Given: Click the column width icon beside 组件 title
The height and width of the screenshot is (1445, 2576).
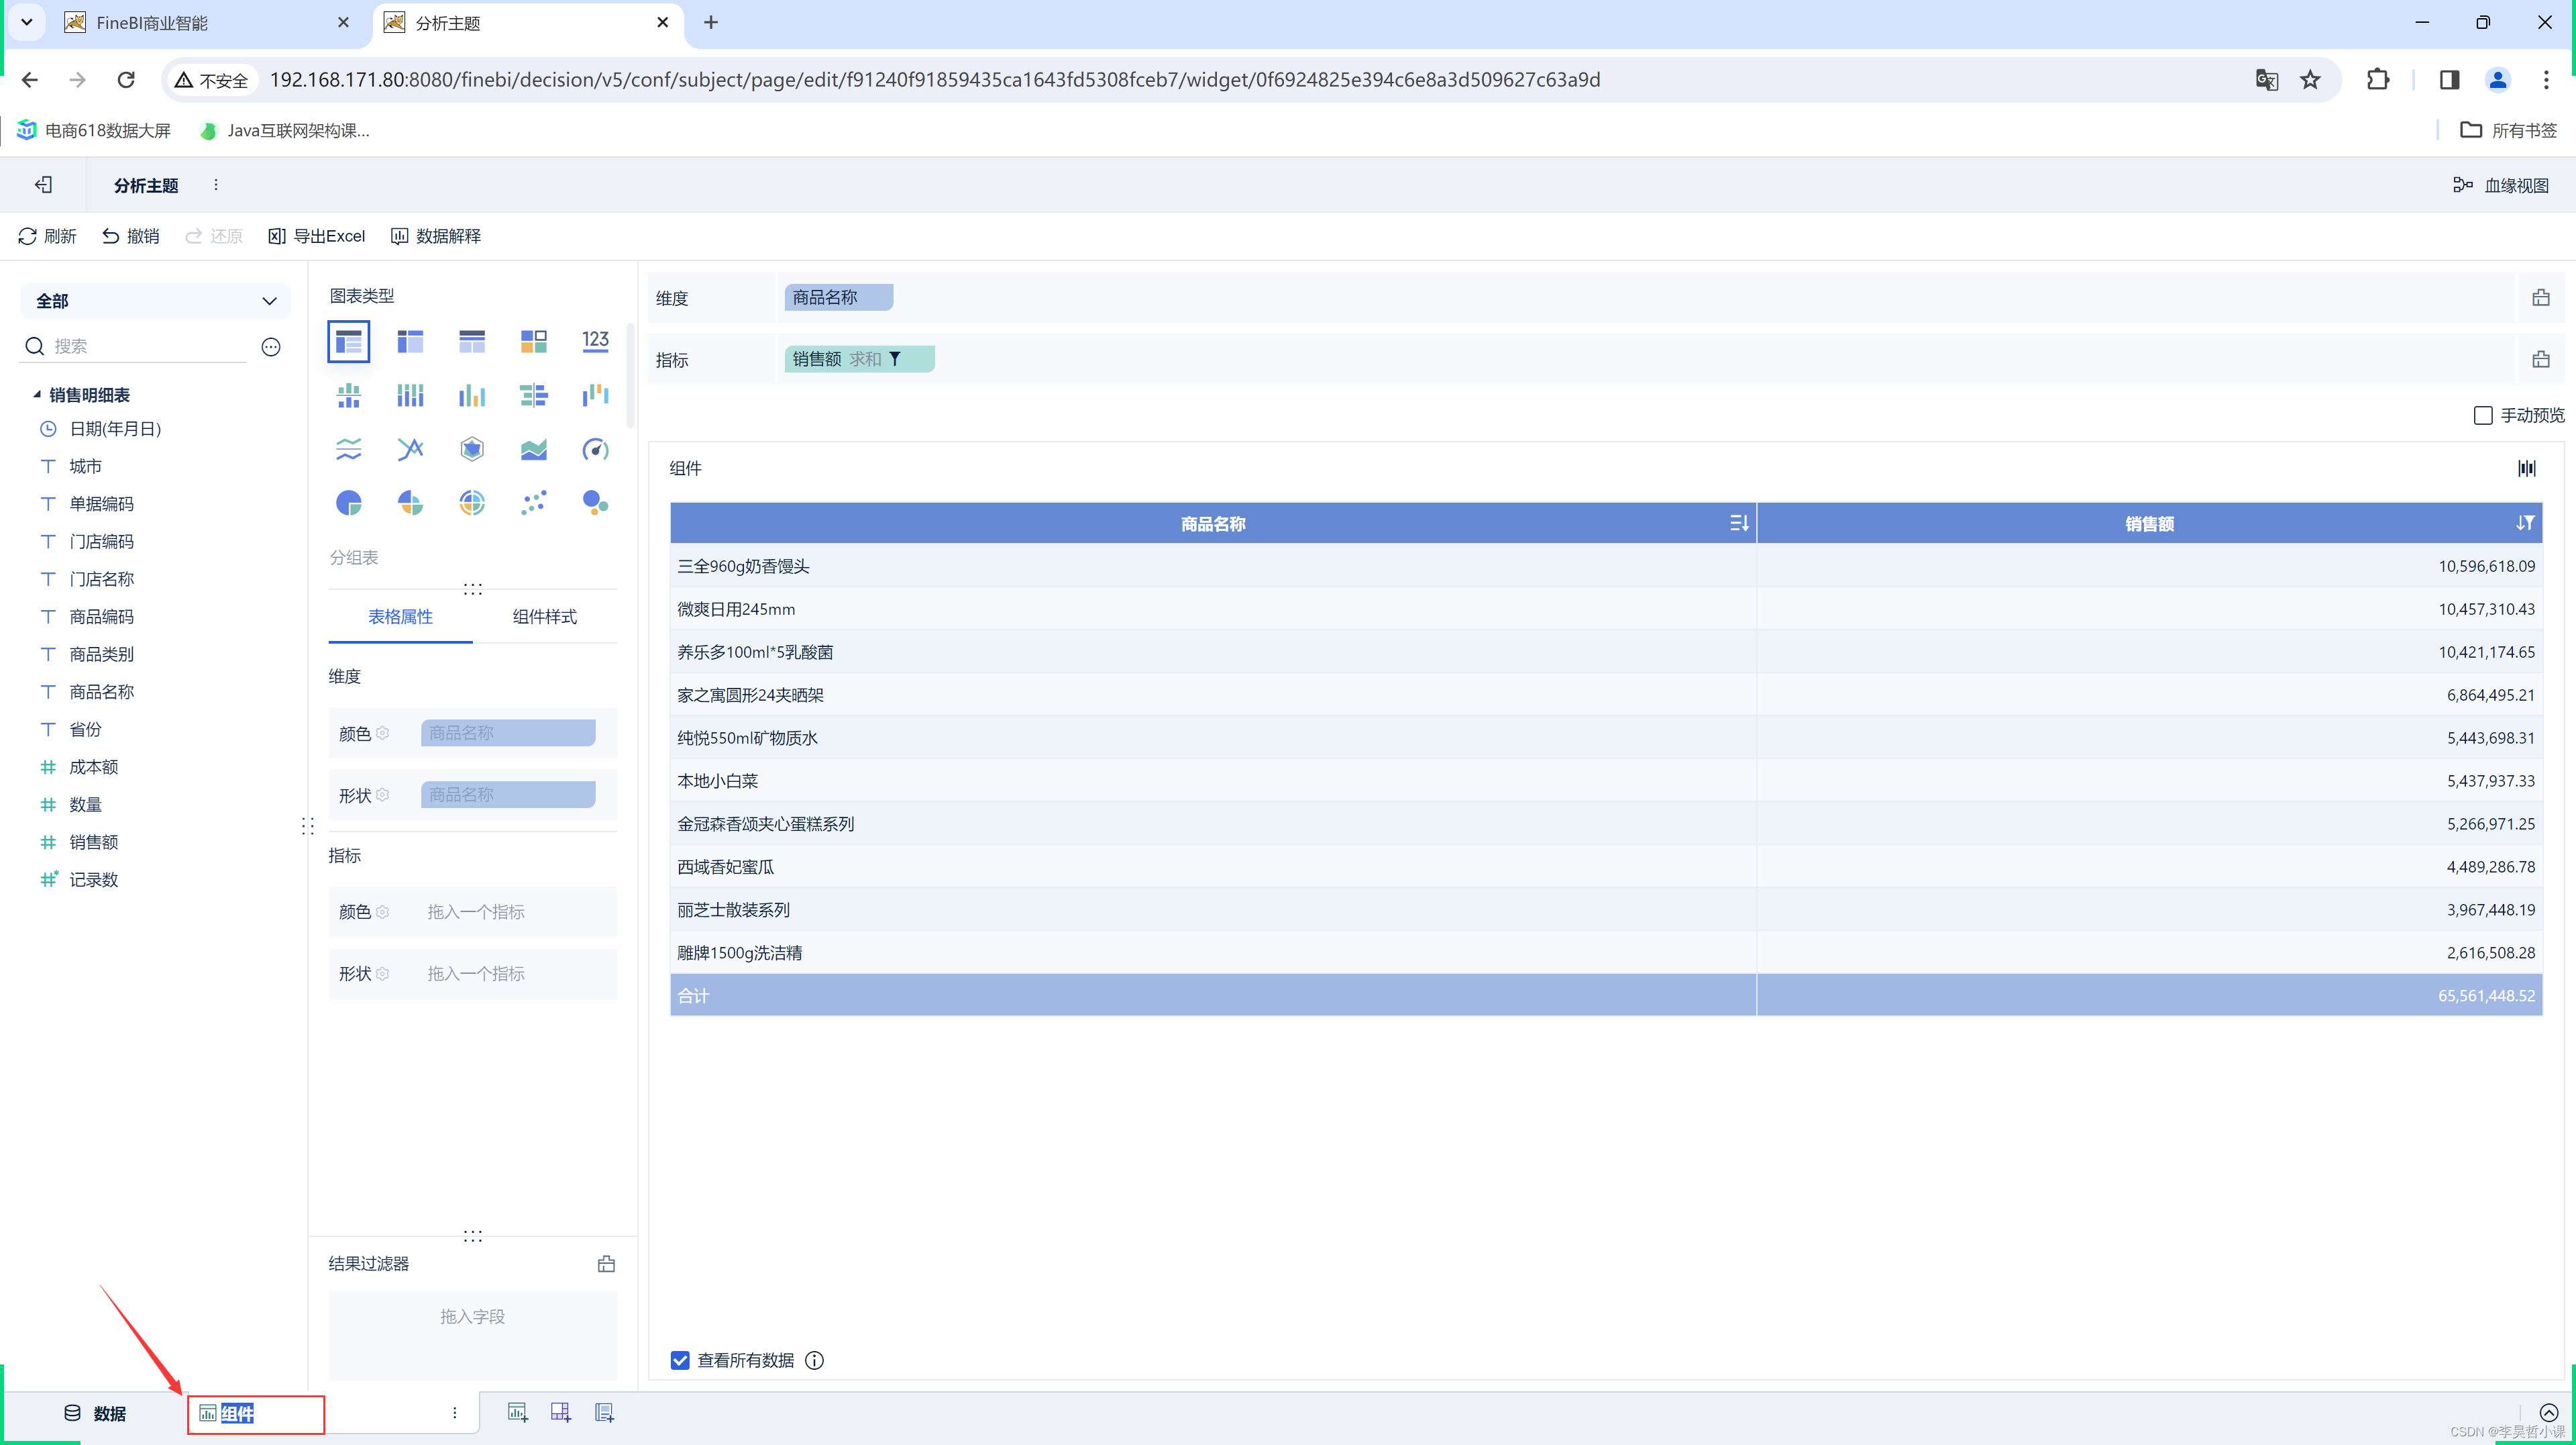Looking at the screenshot, I should pos(2527,468).
